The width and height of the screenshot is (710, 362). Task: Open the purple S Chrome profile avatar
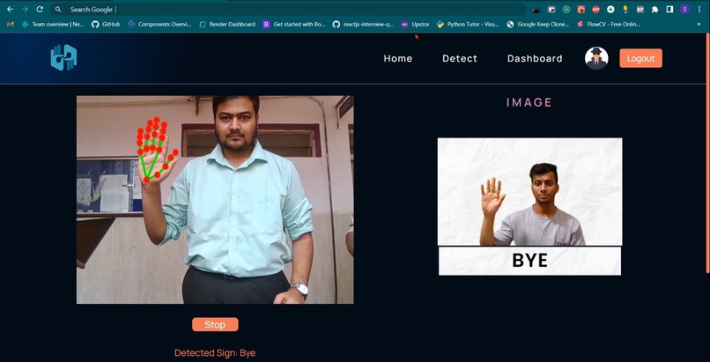coord(684,10)
